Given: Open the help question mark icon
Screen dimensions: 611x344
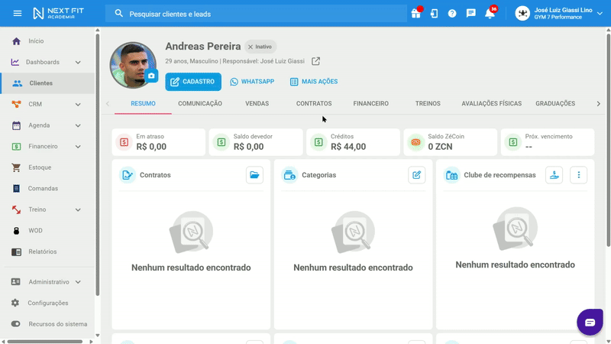Looking at the screenshot, I should point(452,14).
